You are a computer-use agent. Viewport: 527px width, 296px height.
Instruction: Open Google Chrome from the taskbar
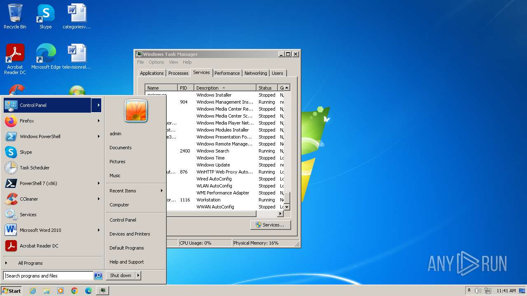75,291
